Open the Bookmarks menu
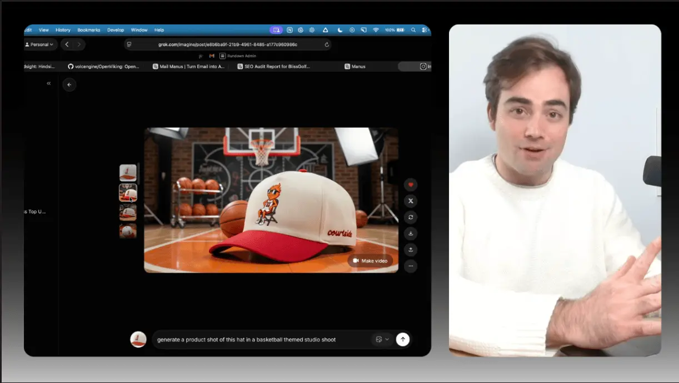The image size is (679, 383). point(88,30)
